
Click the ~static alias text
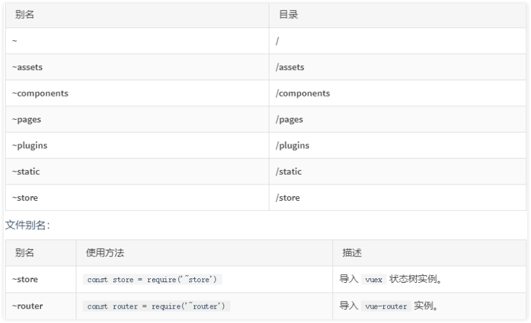pyautogui.click(x=26, y=172)
